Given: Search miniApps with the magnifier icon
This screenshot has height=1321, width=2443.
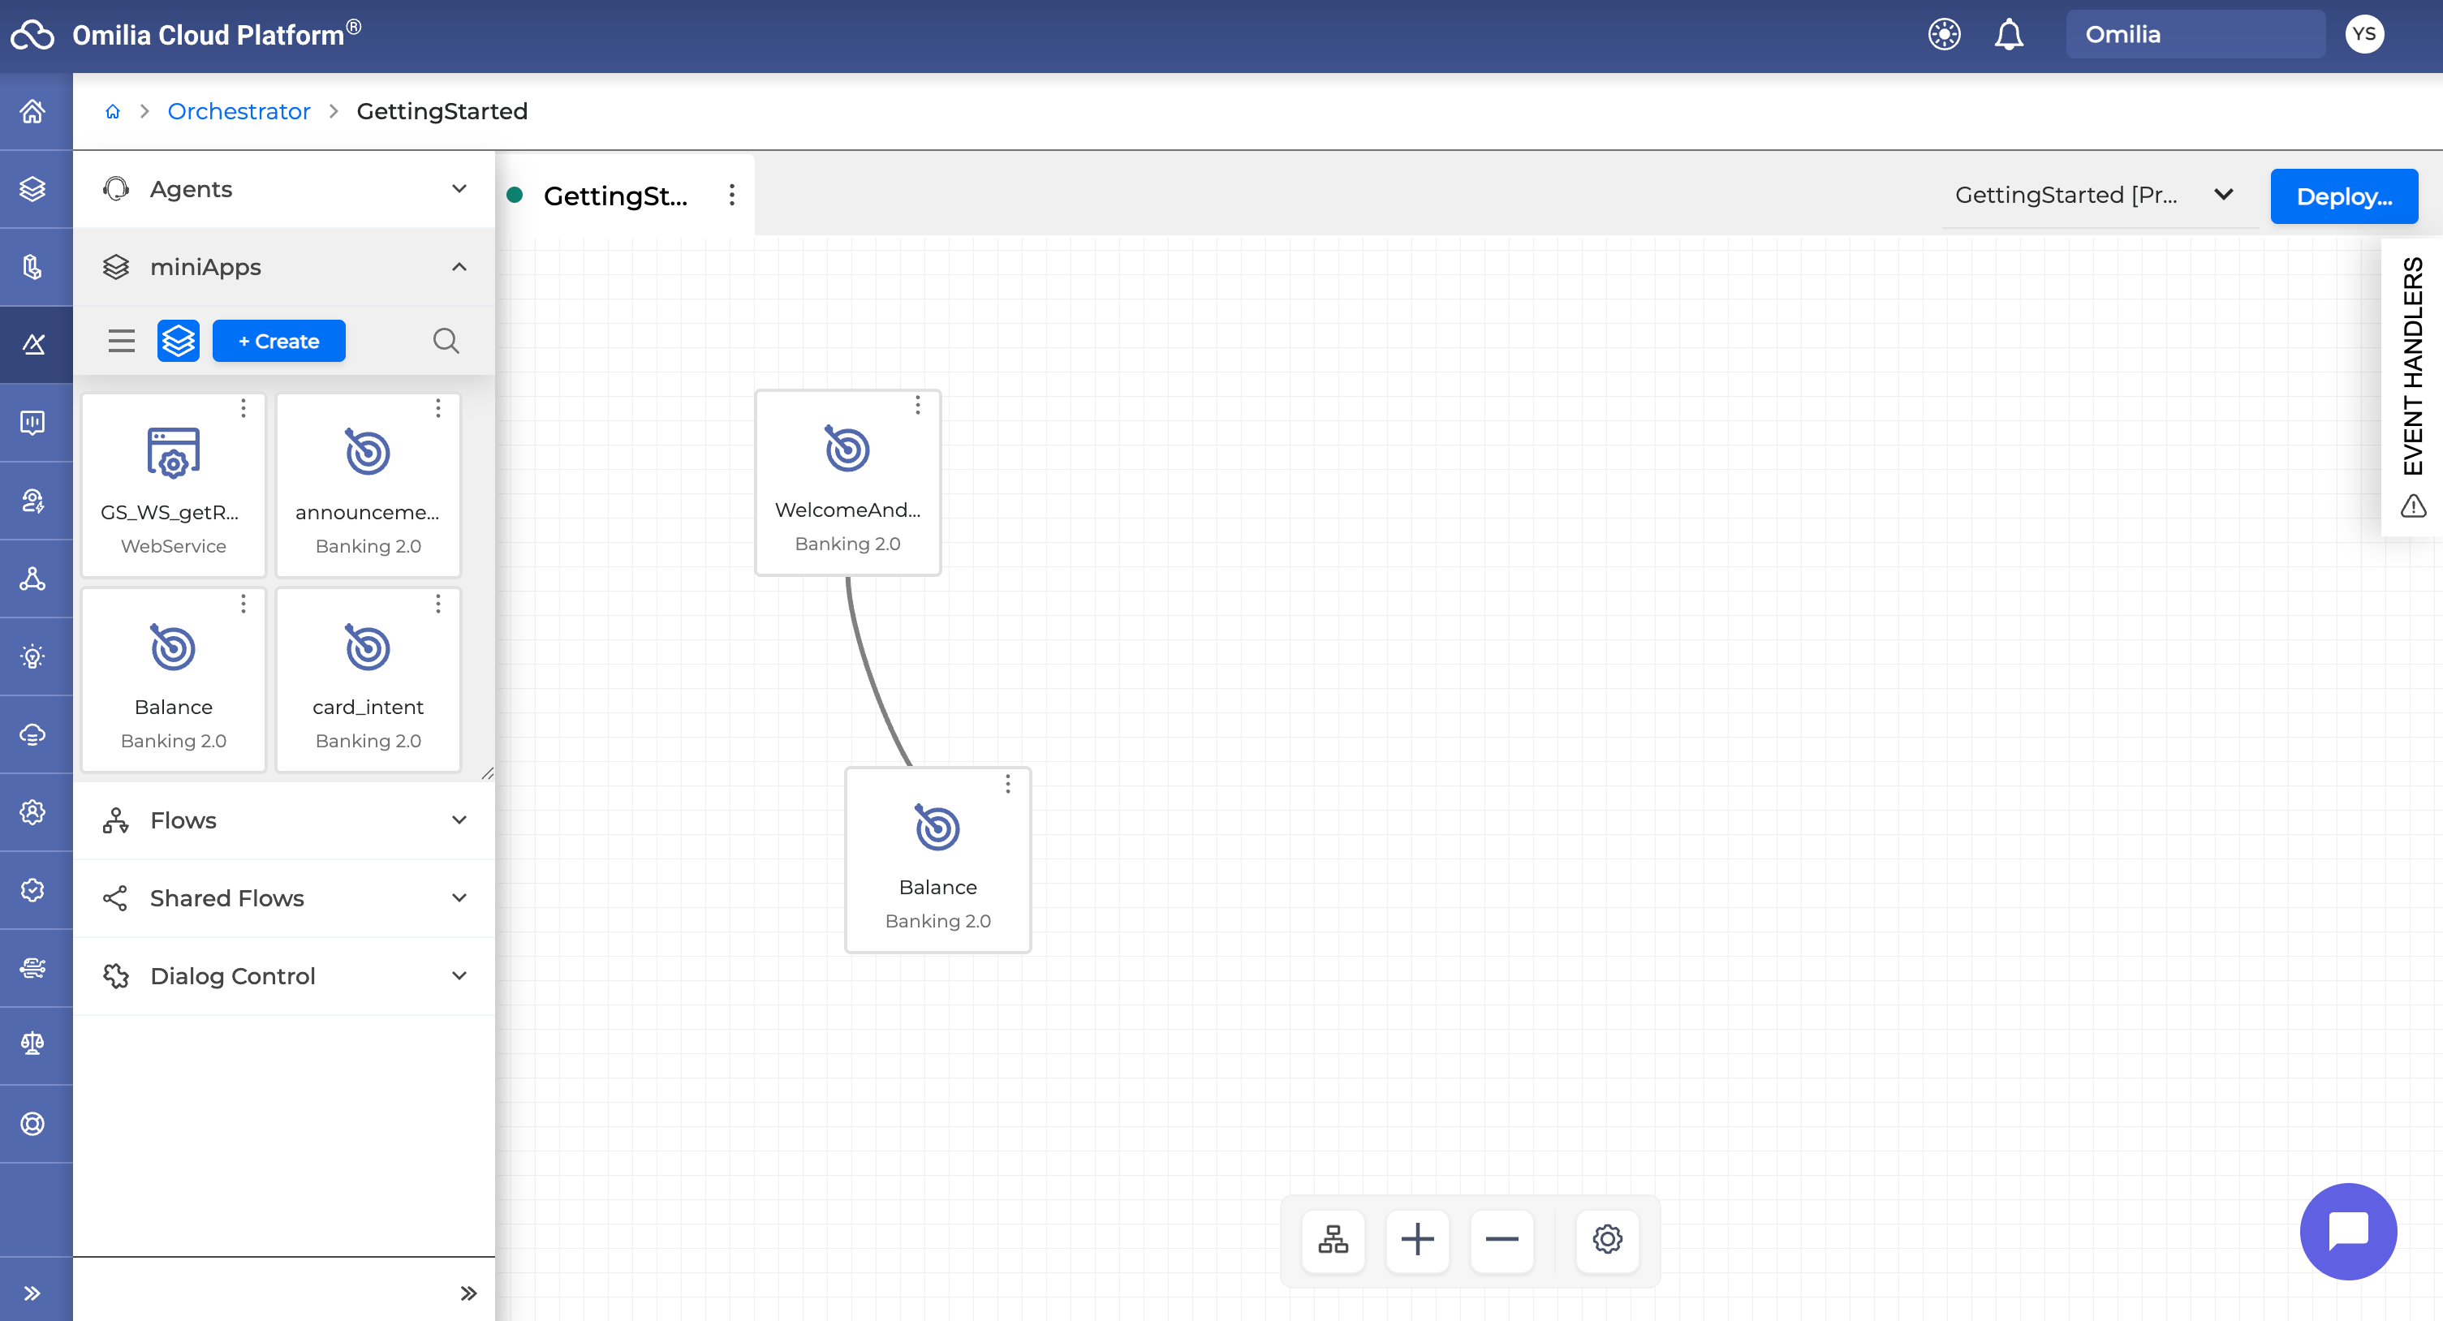Looking at the screenshot, I should pyautogui.click(x=446, y=341).
